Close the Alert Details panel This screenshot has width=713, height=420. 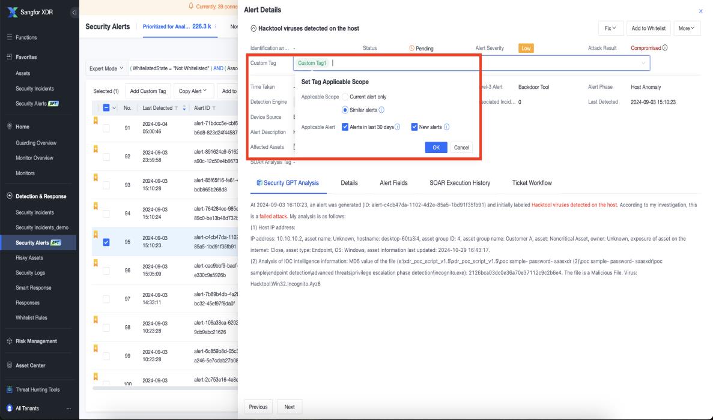tap(700, 11)
